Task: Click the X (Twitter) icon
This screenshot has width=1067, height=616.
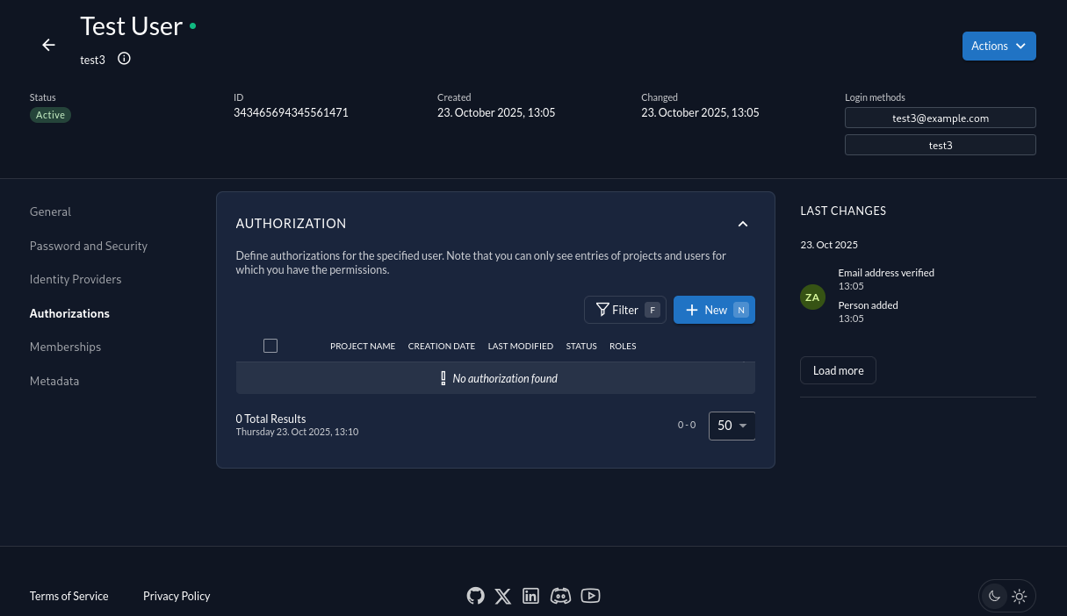Action: tap(502, 596)
